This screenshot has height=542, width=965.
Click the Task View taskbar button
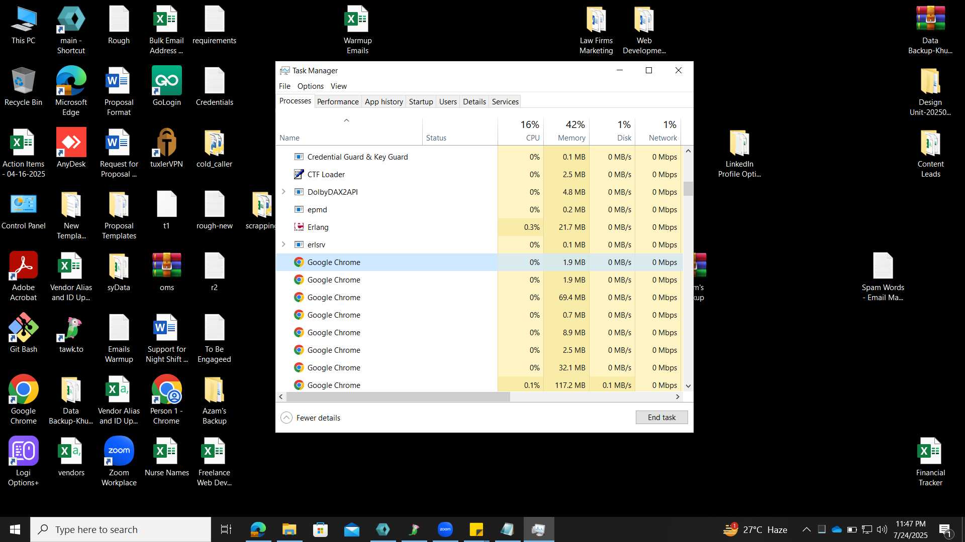(226, 529)
